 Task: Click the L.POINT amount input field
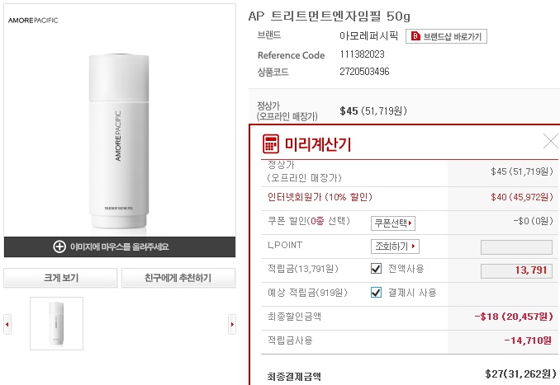(516, 247)
